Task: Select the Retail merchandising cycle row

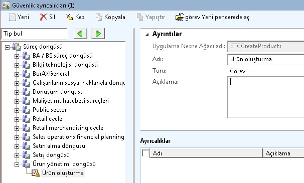Action: pyautogui.click(x=68, y=128)
